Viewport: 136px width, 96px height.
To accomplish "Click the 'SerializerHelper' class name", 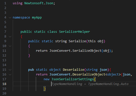I will (74, 32).
